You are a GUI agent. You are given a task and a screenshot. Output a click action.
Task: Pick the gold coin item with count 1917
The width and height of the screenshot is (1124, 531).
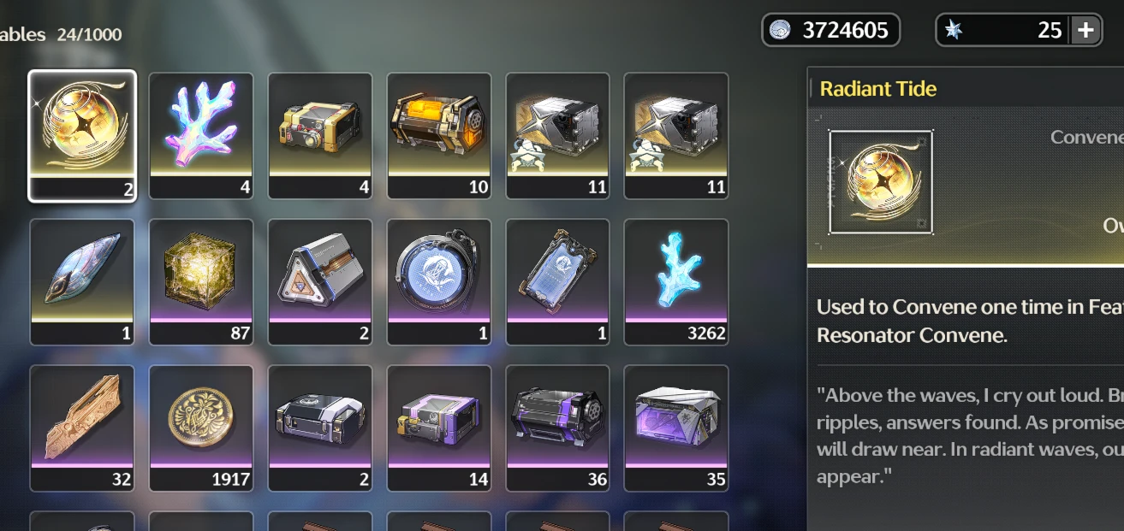(x=201, y=428)
